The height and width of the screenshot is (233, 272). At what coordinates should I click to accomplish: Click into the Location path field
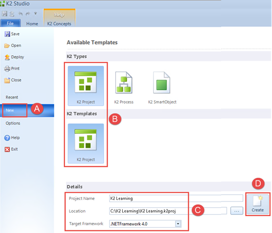click(168, 211)
